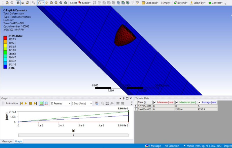Expand top toolbar overflow arrow
Screen dimensions: 232x148
[x=225, y=3]
